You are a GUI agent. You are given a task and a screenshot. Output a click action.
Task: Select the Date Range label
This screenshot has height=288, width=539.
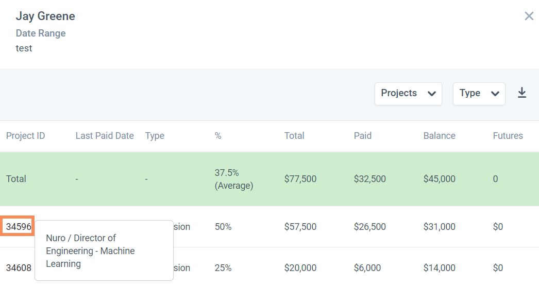coord(41,33)
